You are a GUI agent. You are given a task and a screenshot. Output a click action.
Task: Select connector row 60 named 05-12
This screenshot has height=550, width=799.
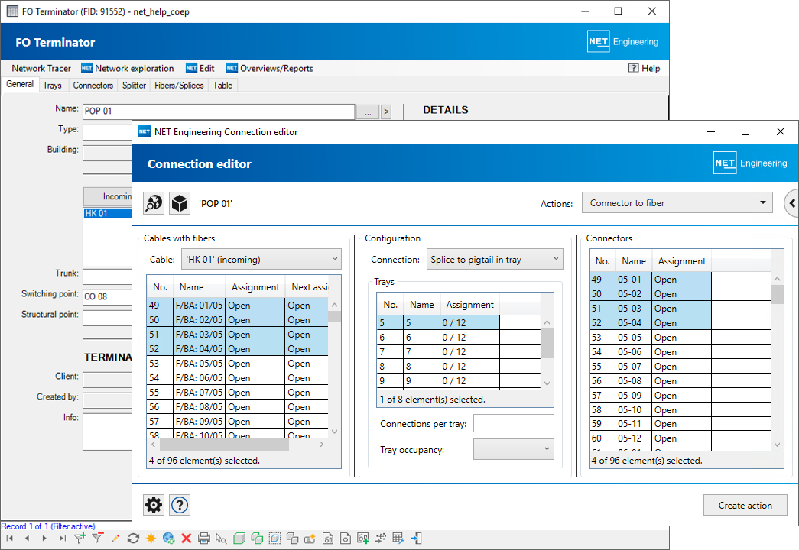point(680,438)
